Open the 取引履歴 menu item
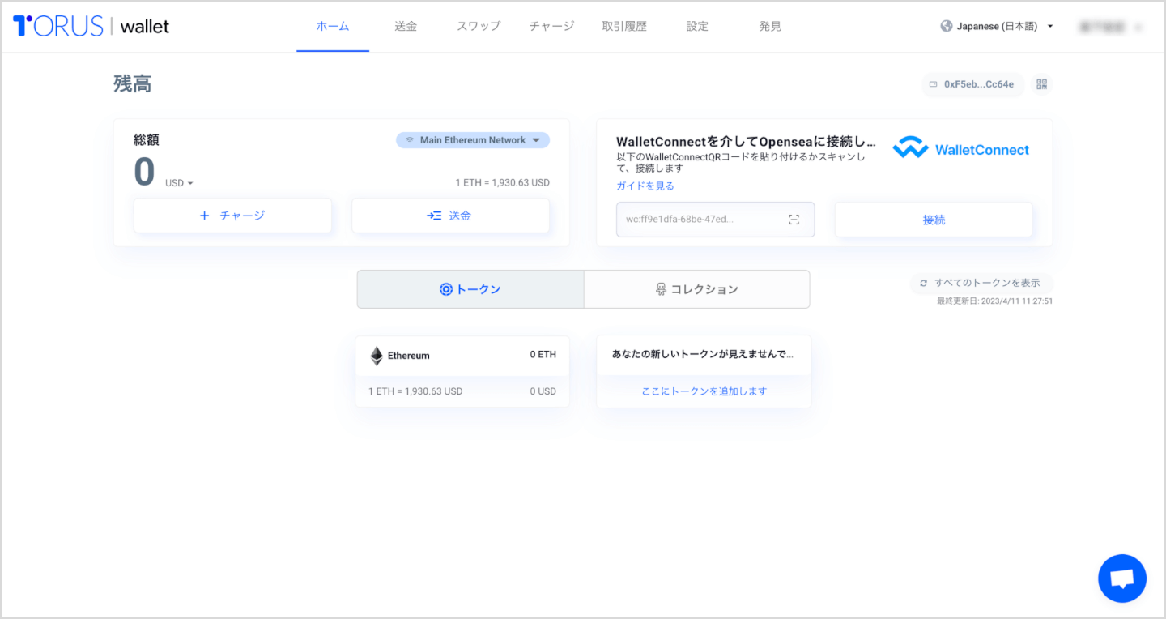Viewport: 1166px width, 619px height. click(623, 25)
